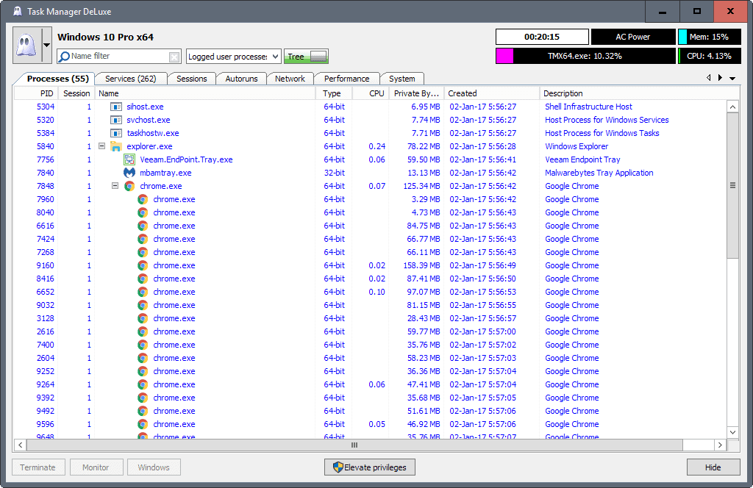Sort by the PID column header
Screen dimensions: 753x488
[x=36, y=93]
